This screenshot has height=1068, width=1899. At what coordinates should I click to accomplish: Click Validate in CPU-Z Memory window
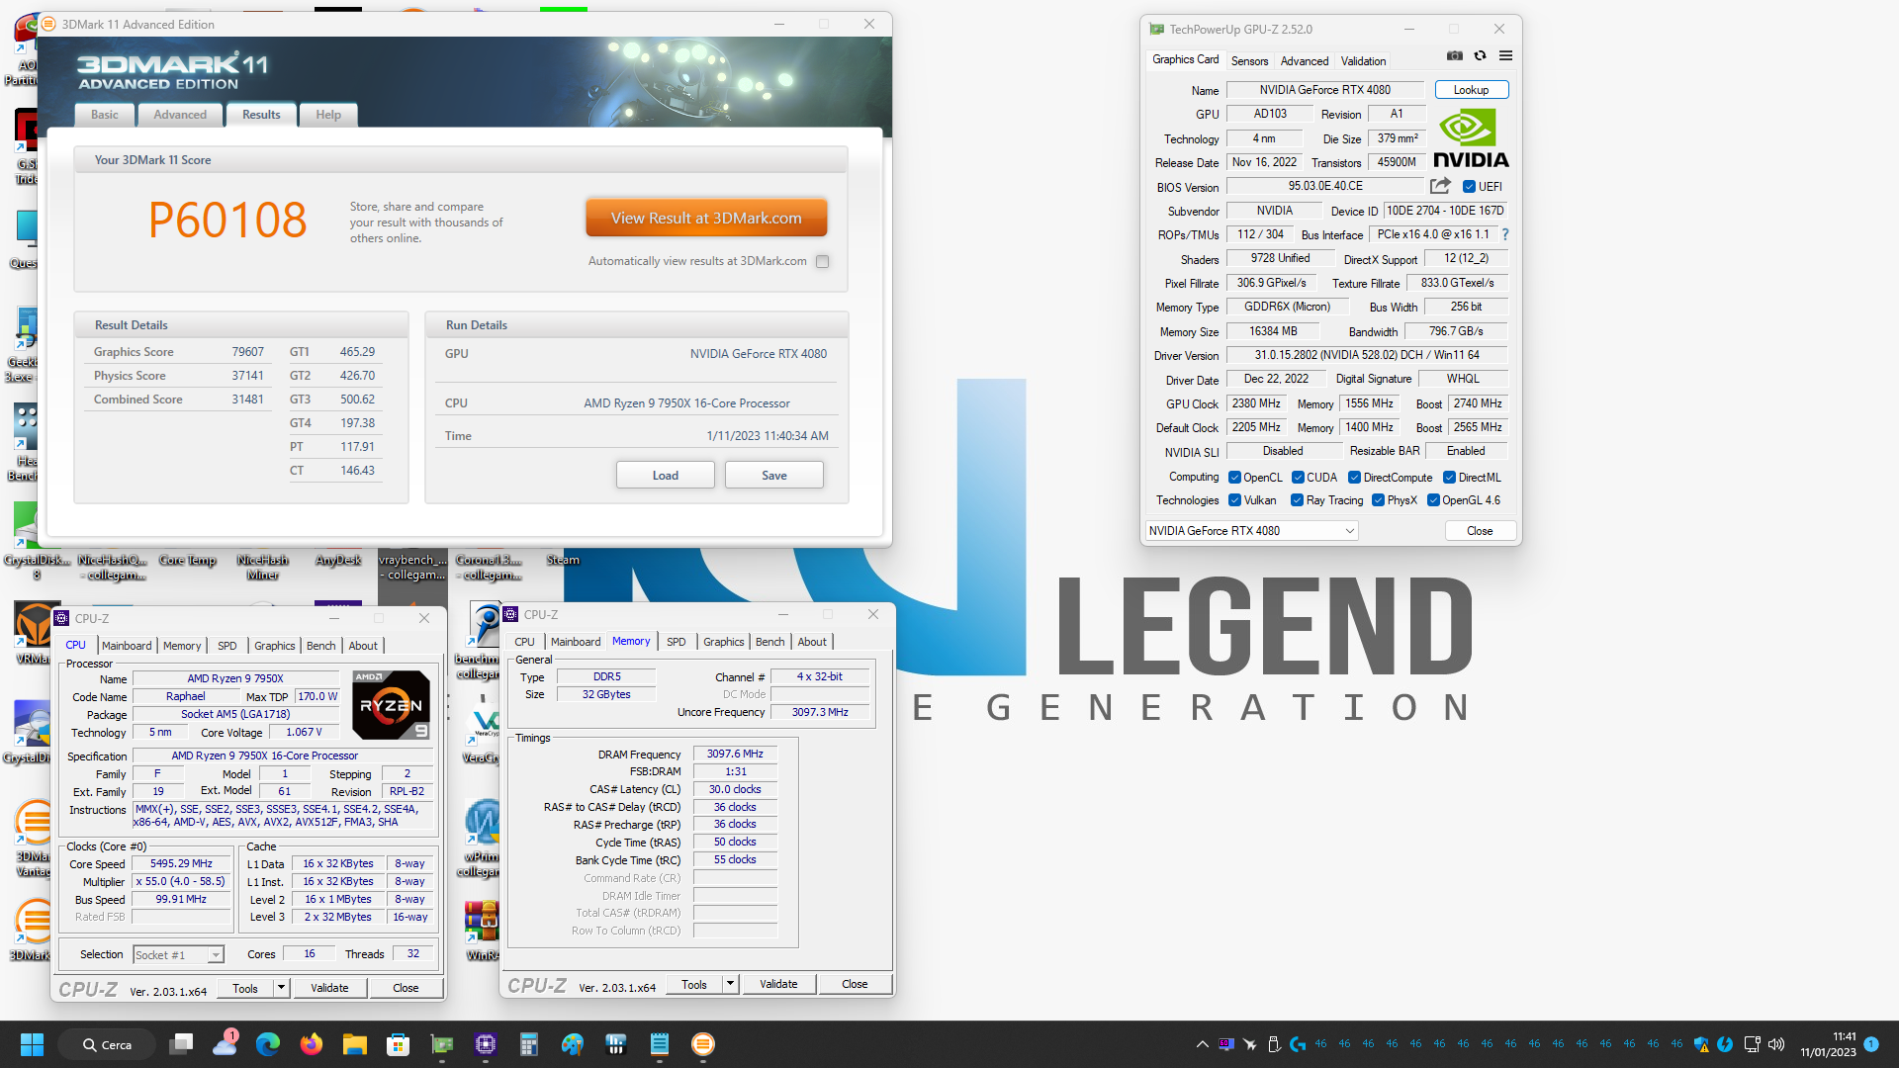pyautogui.click(x=778, y=984)
